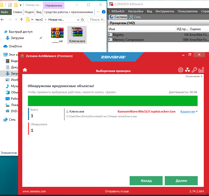Select the Ключи.exe file in Explorer

(77, 35)
